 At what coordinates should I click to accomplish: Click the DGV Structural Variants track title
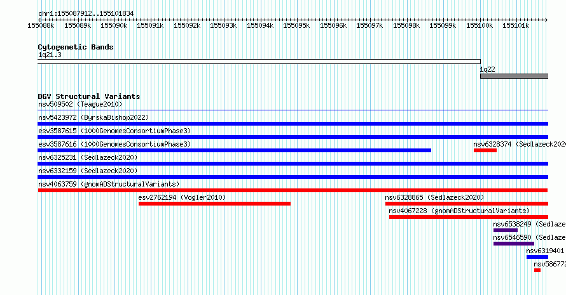click(89, 96)
